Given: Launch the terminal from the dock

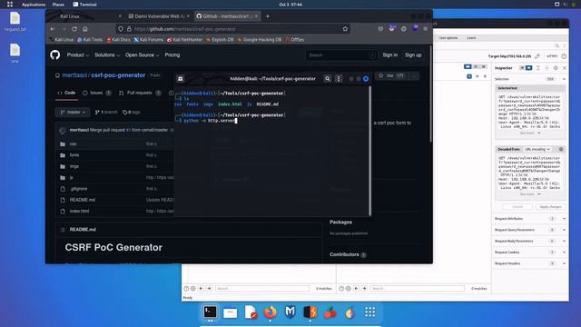Looking at the screenshot, I should pyautogui.click(x=210, y=312).
